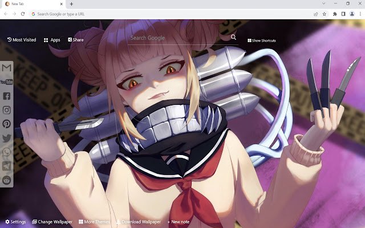Open Gmail from the sidebar

tap(6, 68)
